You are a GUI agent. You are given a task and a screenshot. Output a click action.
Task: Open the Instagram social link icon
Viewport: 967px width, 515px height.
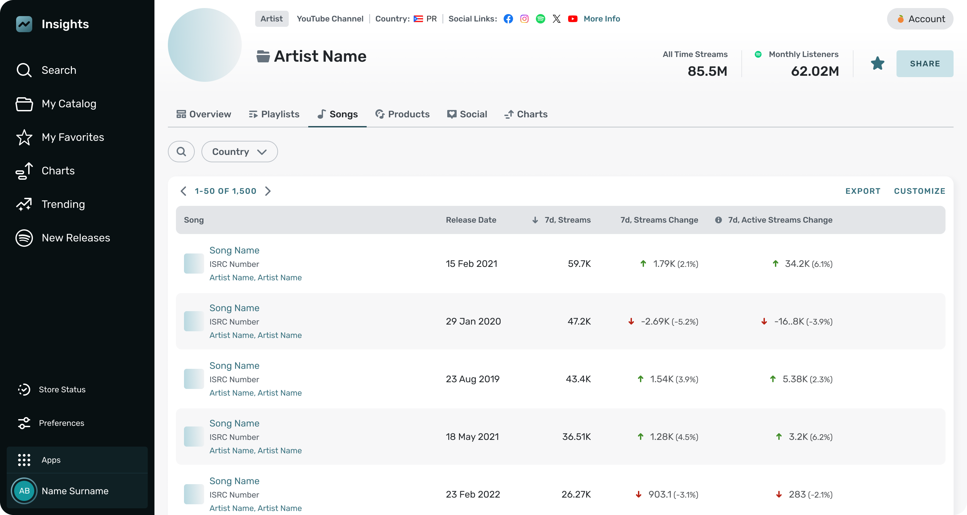(x=524, y=19)
